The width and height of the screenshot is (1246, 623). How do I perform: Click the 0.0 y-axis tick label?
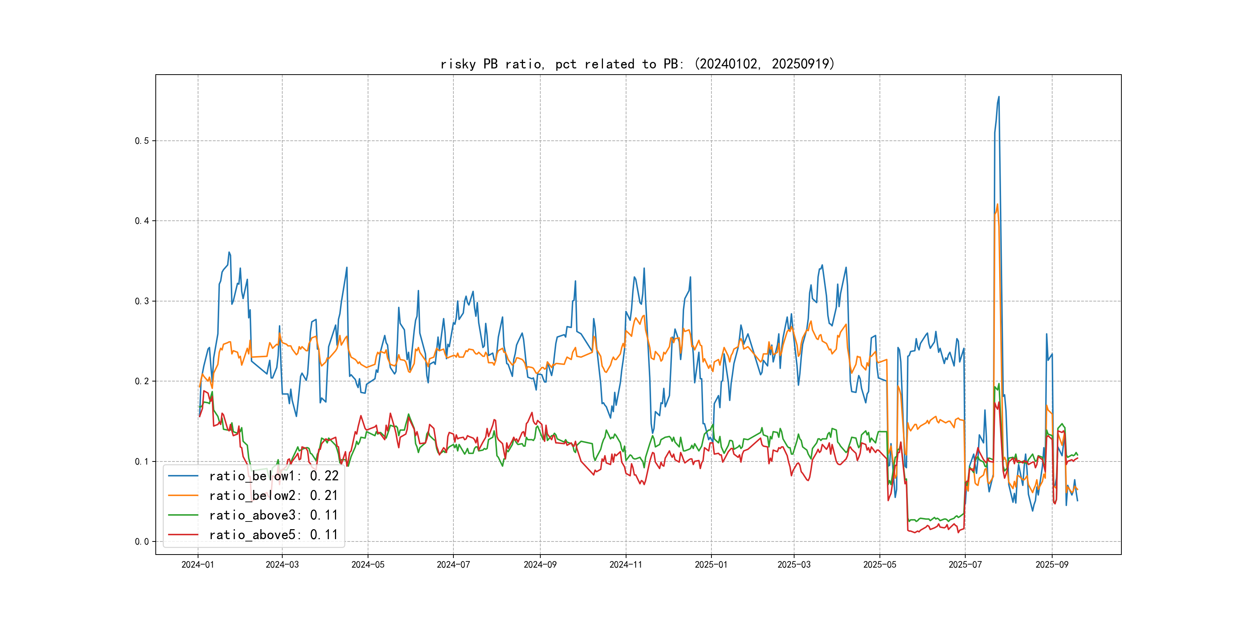click(x=142, y=541)
